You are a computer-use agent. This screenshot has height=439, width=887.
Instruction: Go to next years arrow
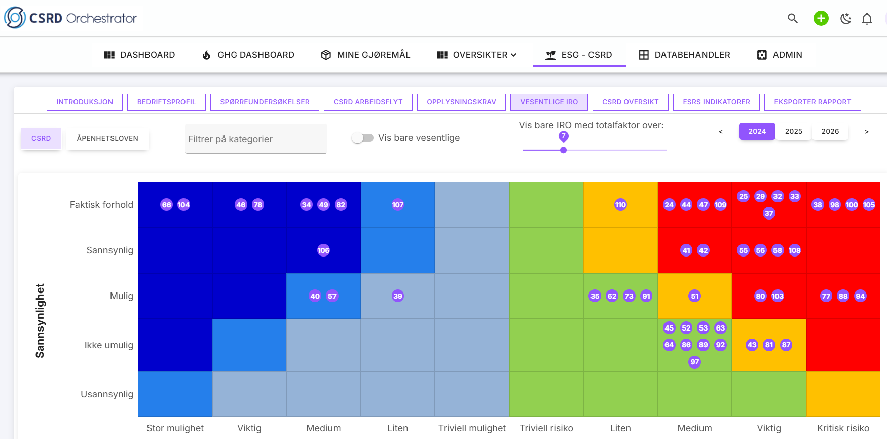tap(866, 131)
